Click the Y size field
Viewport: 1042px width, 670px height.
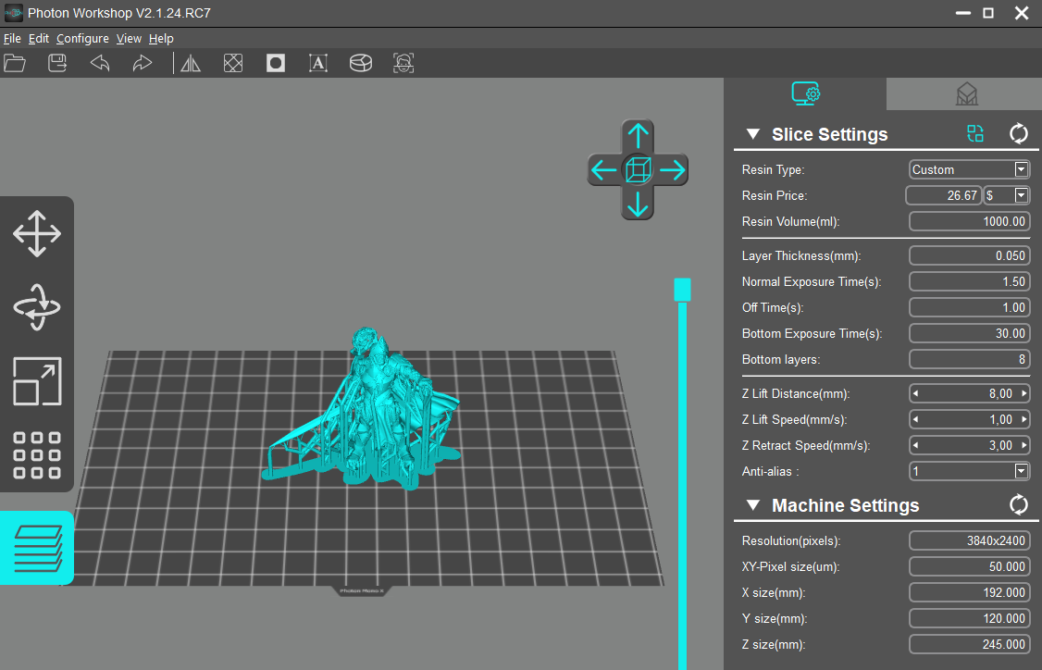coord(969,619)
